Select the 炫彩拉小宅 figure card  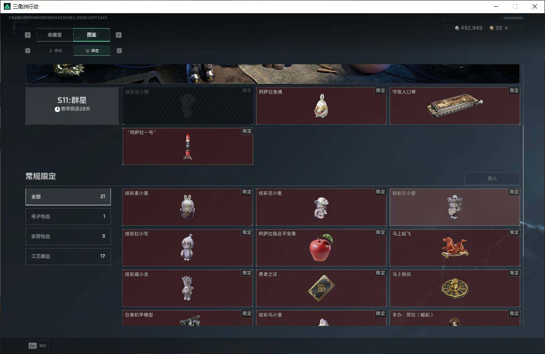click(x=187, y=248)
